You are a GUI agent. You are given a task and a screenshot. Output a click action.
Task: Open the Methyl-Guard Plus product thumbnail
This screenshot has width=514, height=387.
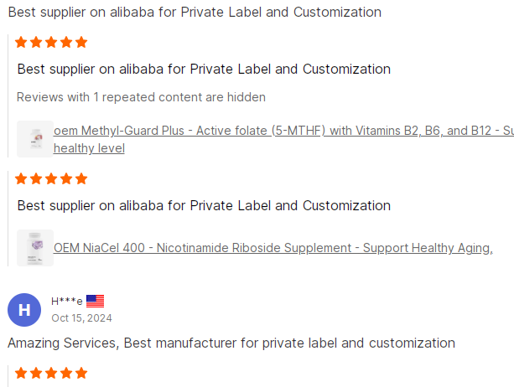coord(35,139)
